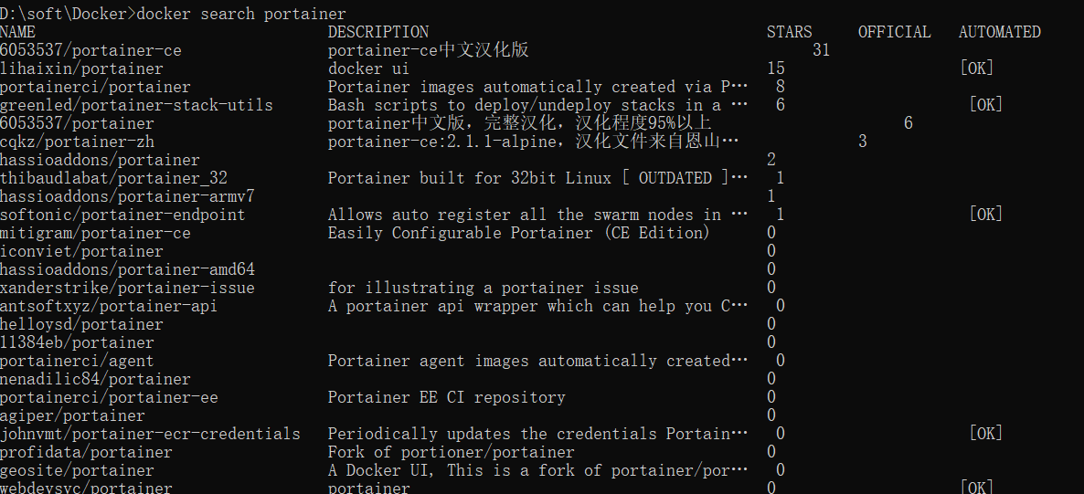Image resolution: width=1084 pixels, height=494 pixels.
Task: Click the AUTOMATED column header
Action: [x=999, y=32]
